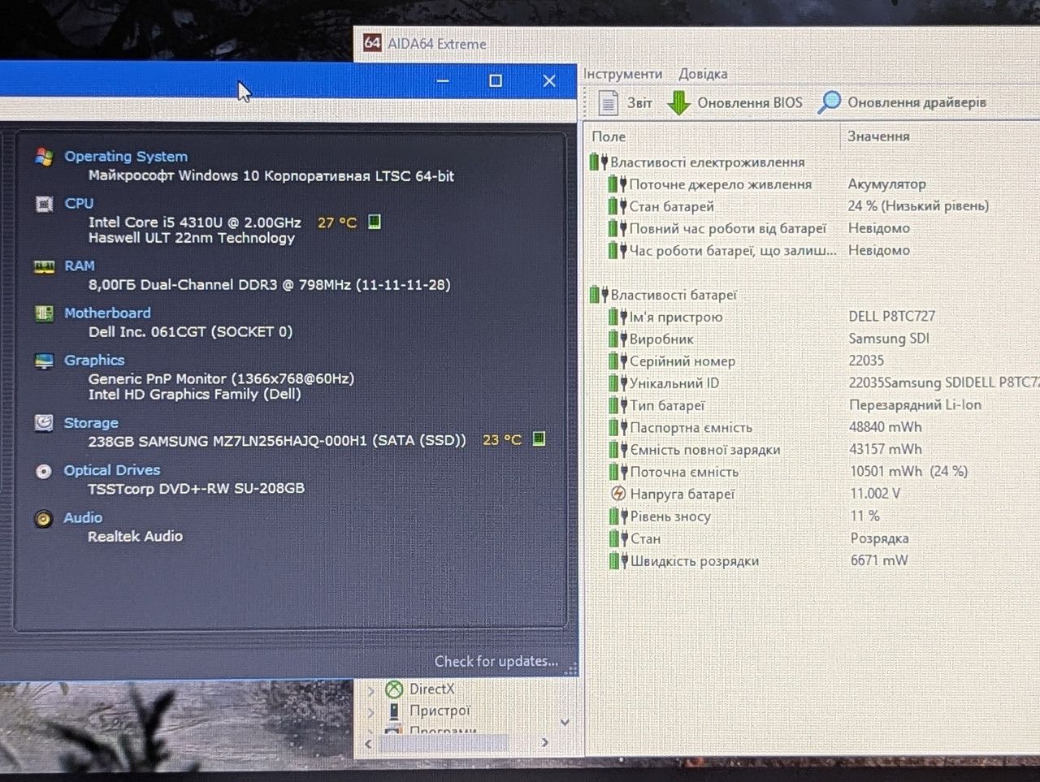The height and width of the screenshot is (782, 1040).
Task: Select the DirectX label in the AIDA64 tree
Action: (431, 689)
